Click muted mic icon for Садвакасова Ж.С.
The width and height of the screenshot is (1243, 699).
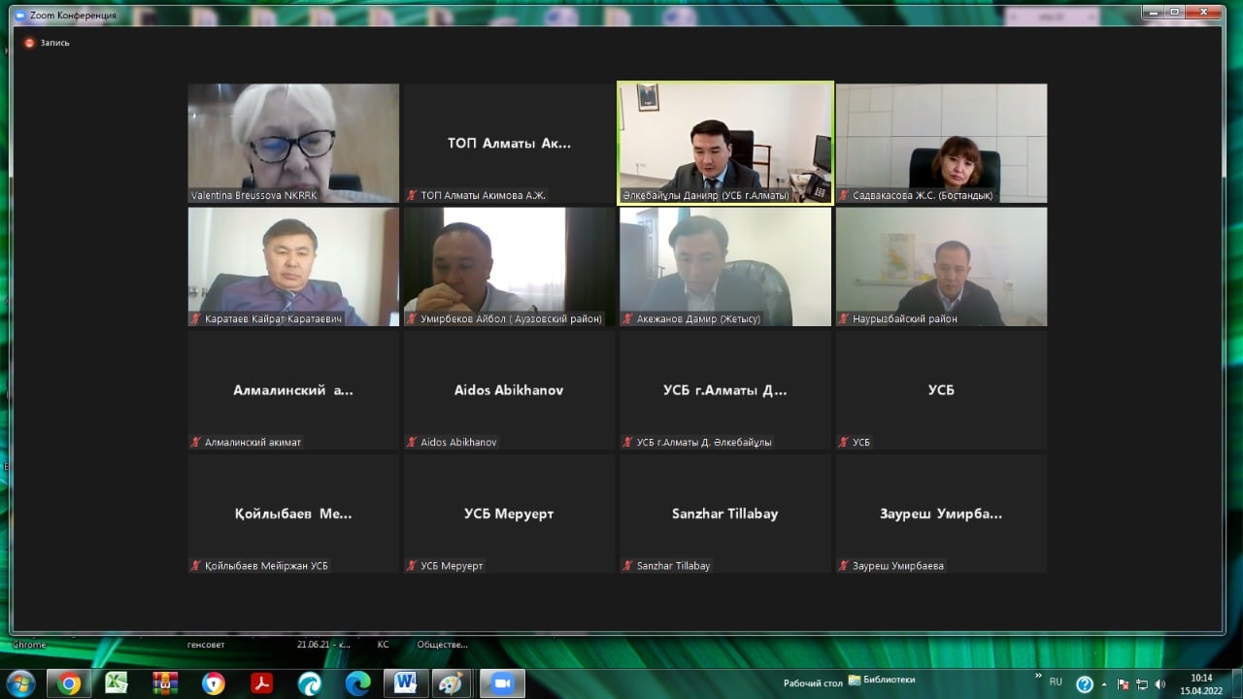[x=844, y=195]
